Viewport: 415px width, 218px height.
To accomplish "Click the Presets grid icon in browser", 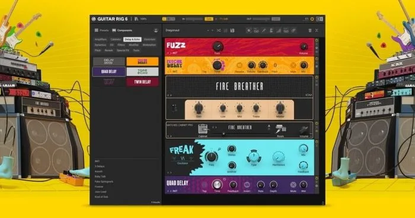I will 97,30.
